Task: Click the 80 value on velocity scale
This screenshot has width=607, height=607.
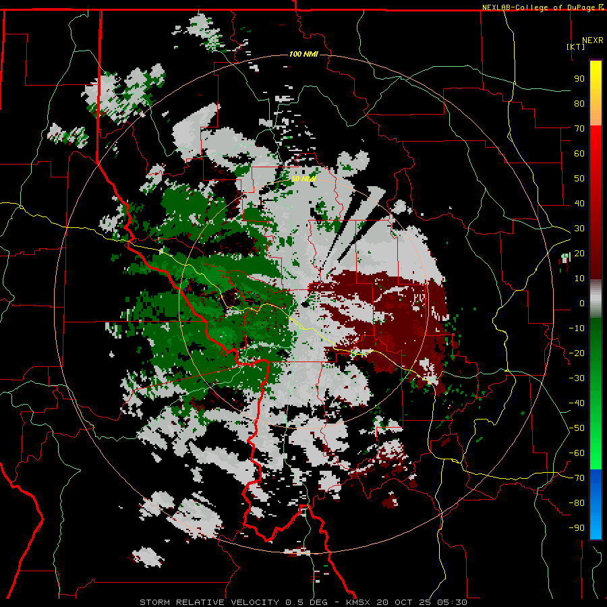Action: [x=579, y=103]
